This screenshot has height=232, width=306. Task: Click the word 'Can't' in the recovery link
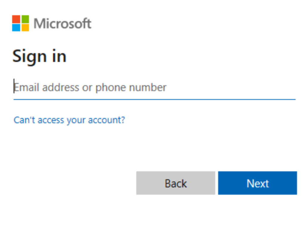25,120
